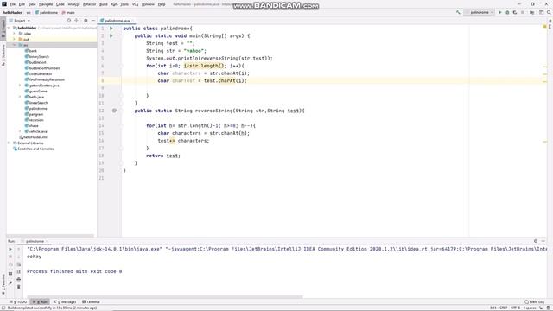Expand the getterNSetters.java node
Screen dimensions: 553x311
21,86
